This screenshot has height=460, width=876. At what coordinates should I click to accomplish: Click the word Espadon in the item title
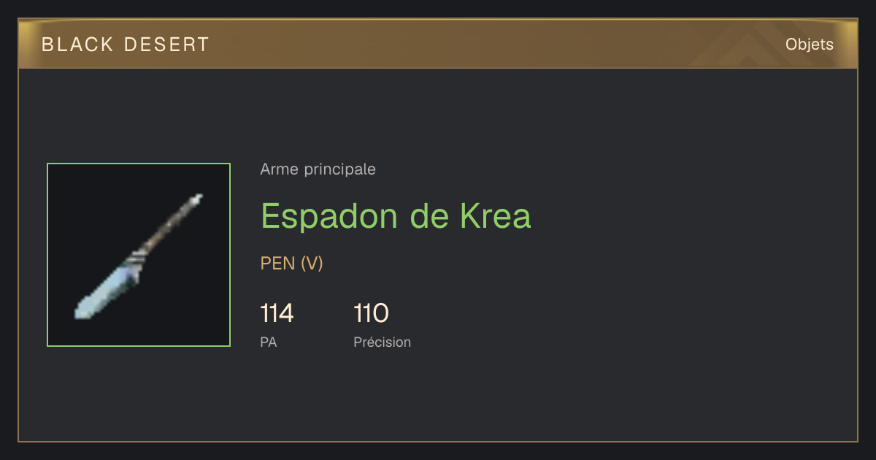click(330, 217)
